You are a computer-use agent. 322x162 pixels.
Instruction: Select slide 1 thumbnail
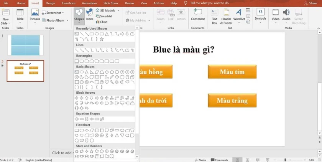coord(25,45)
